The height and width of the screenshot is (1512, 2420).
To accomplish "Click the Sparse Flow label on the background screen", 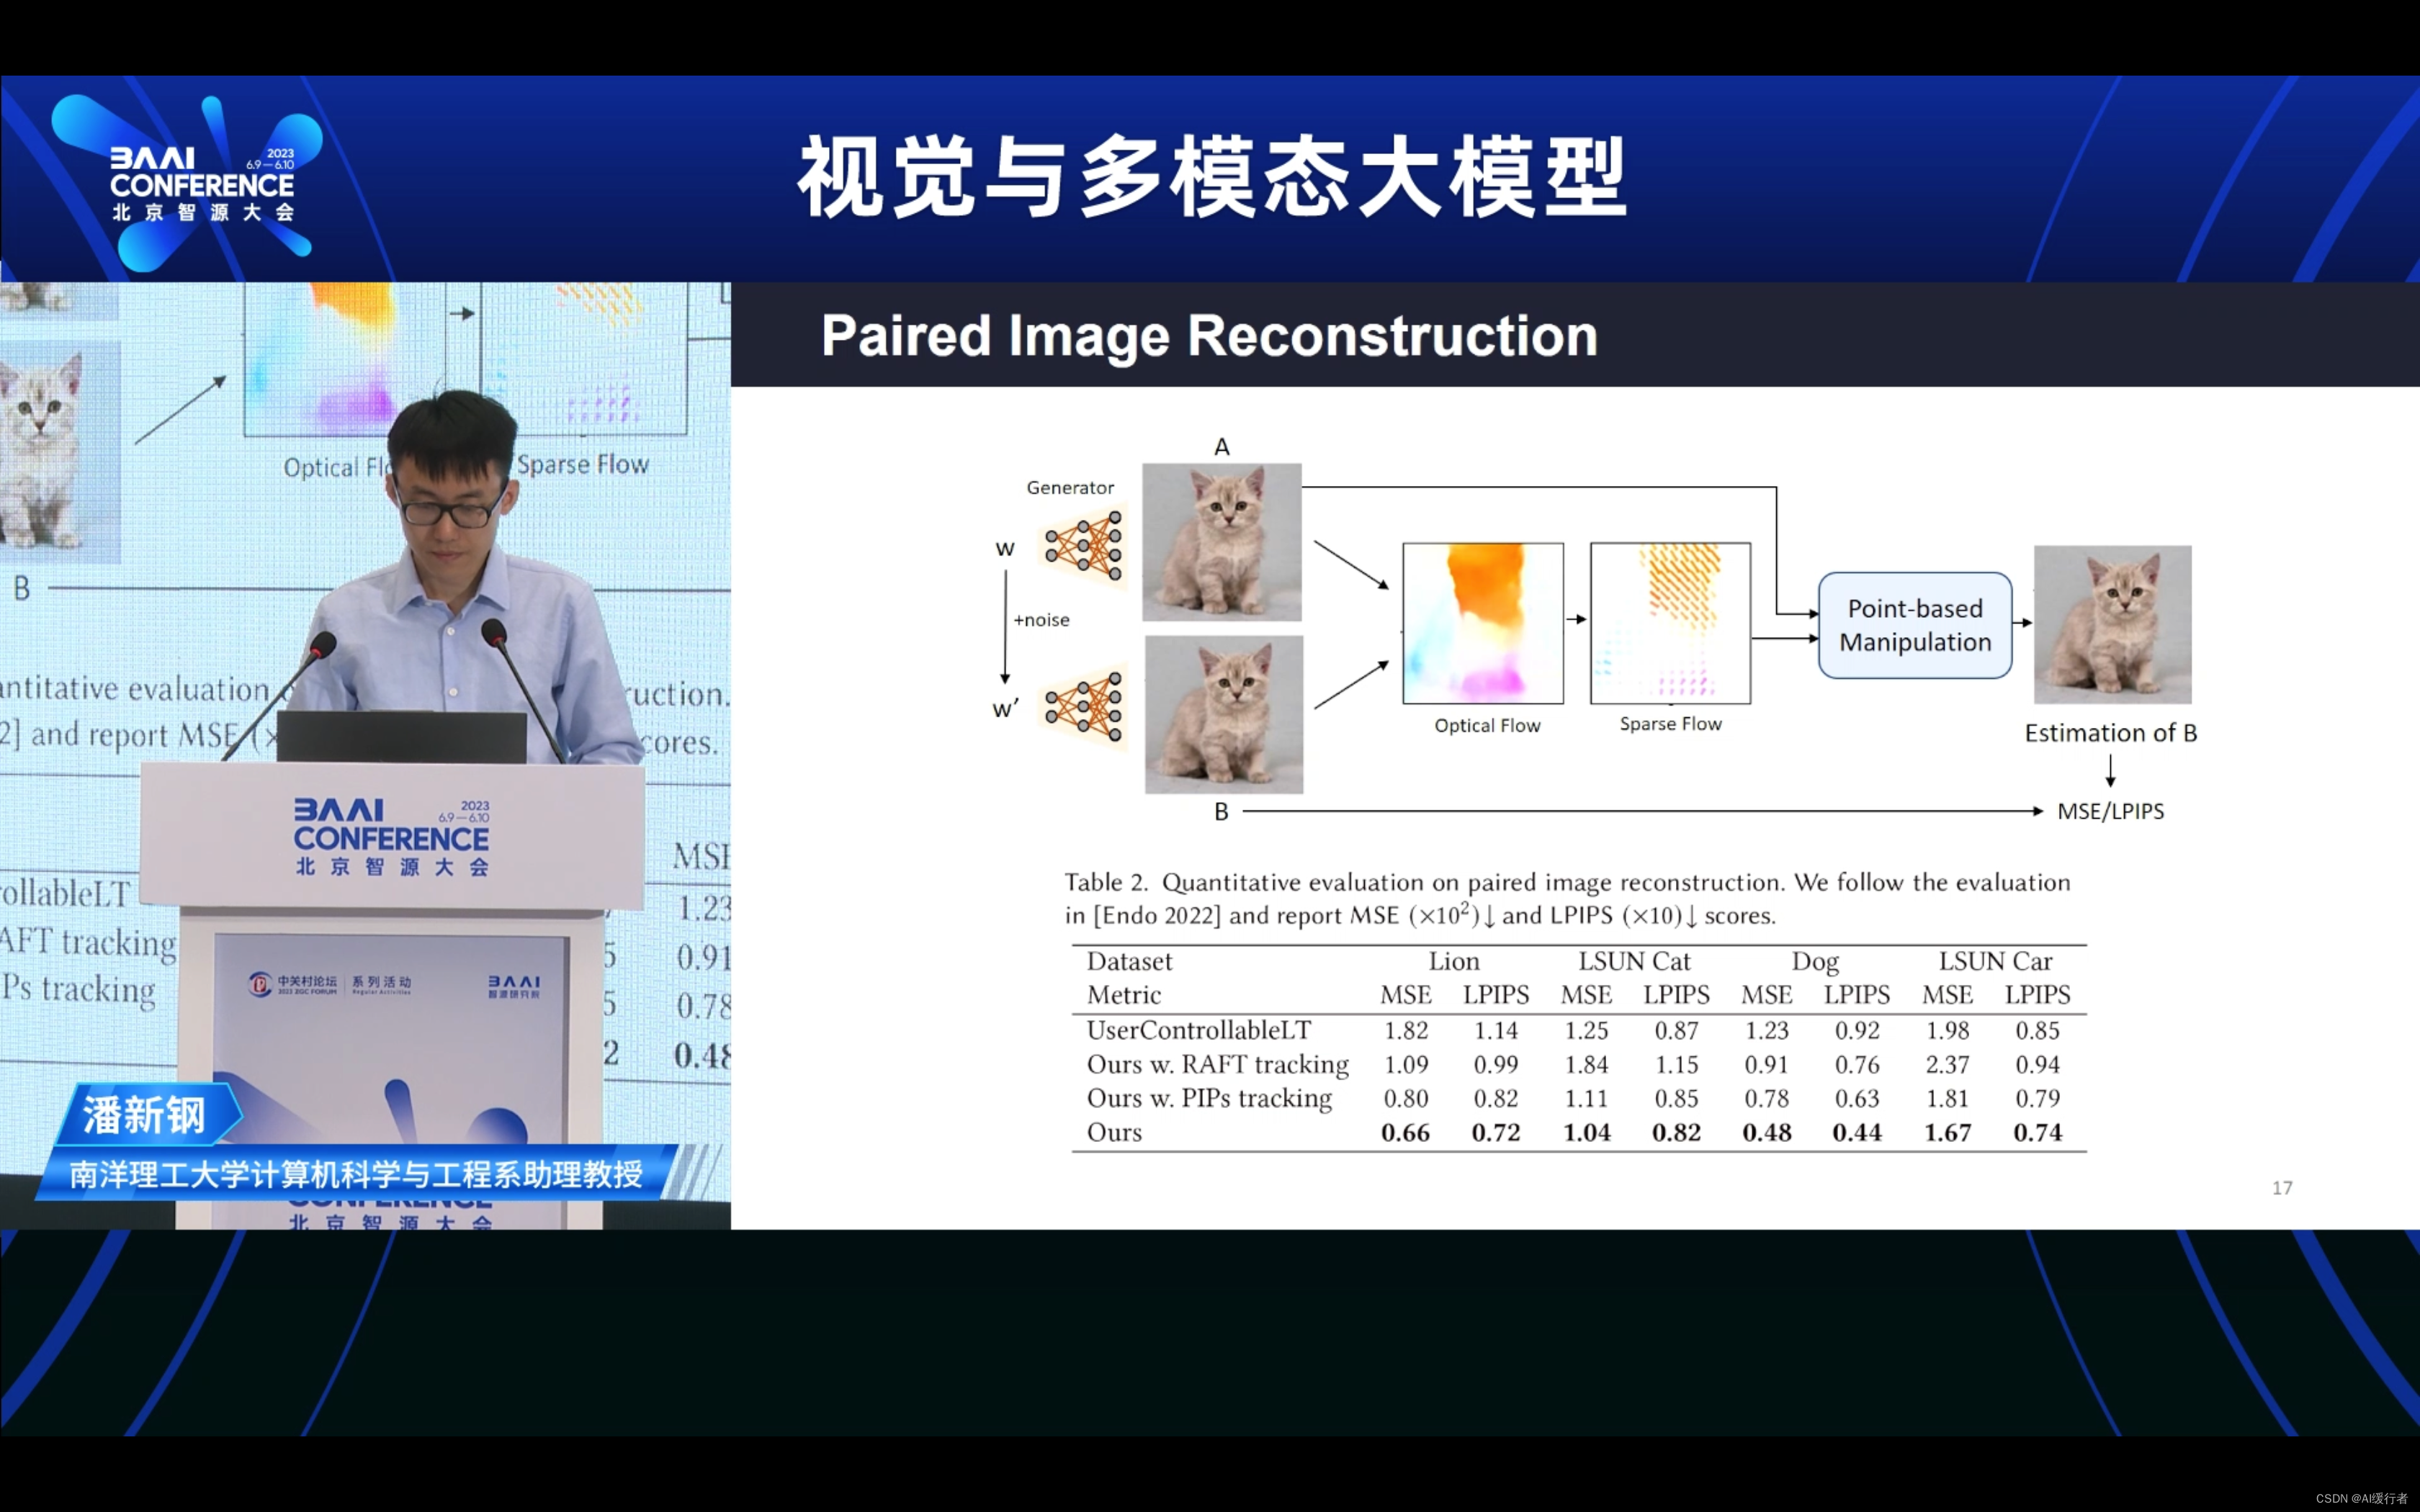I will click(583, 464).
